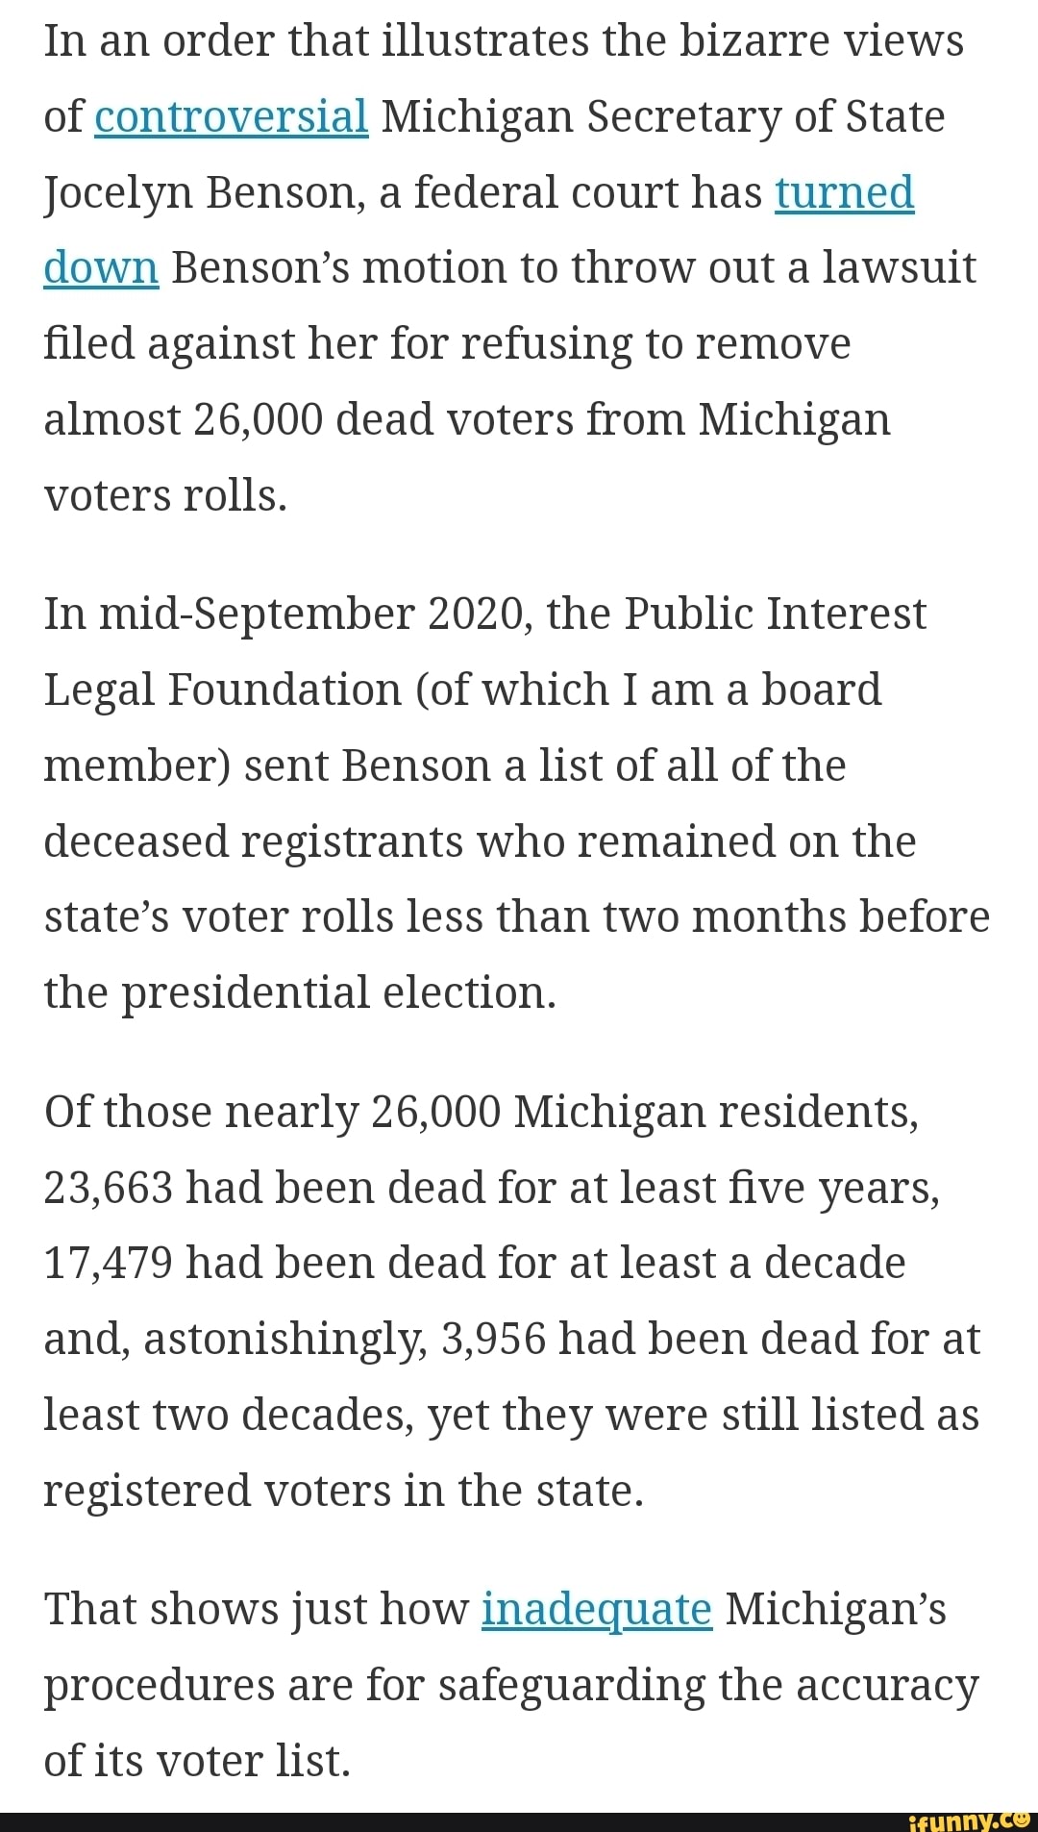1038x1832 pixels.
Task: Open the "controversial" hyperlink
Action: [x=231, y=116]
